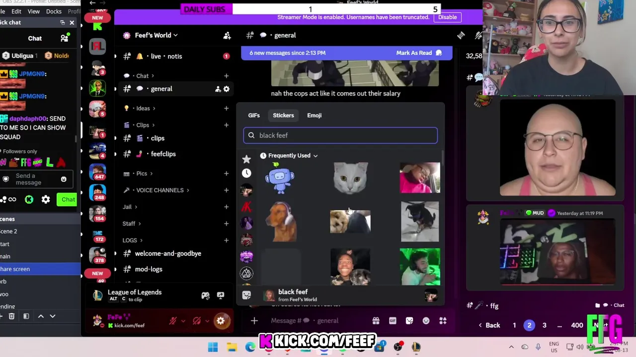Screen dimensions: 636x357
Task: Open the Apps launcher icon in message bar
Action: [443, 321]
